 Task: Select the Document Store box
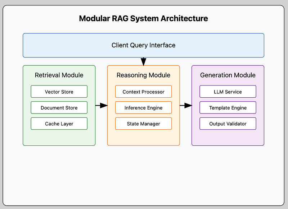pos(59,107)
